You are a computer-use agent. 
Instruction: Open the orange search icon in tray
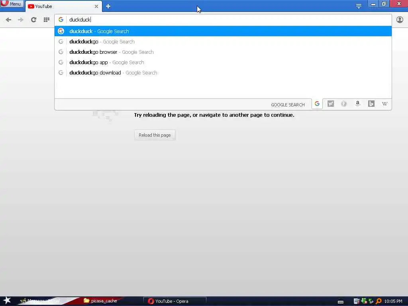coord(379,301)
